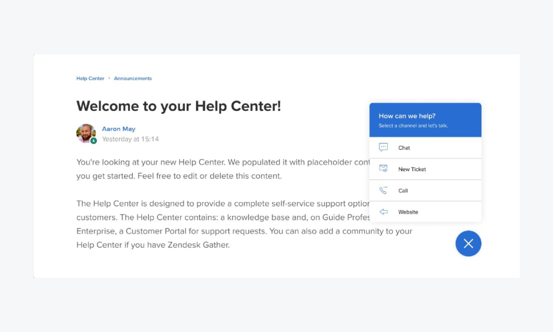The width and height of the screenshot is (553, 332).
Task: Collapse the support widget with the X button
Action: 468,243
